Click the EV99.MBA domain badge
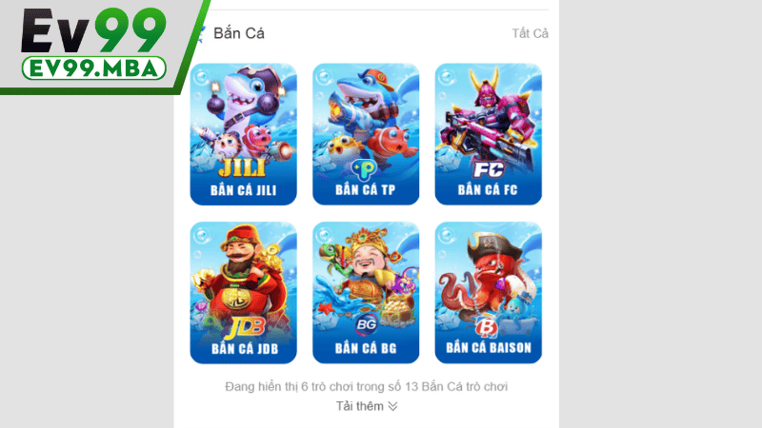762x428 pixels. tap(93, 68)
